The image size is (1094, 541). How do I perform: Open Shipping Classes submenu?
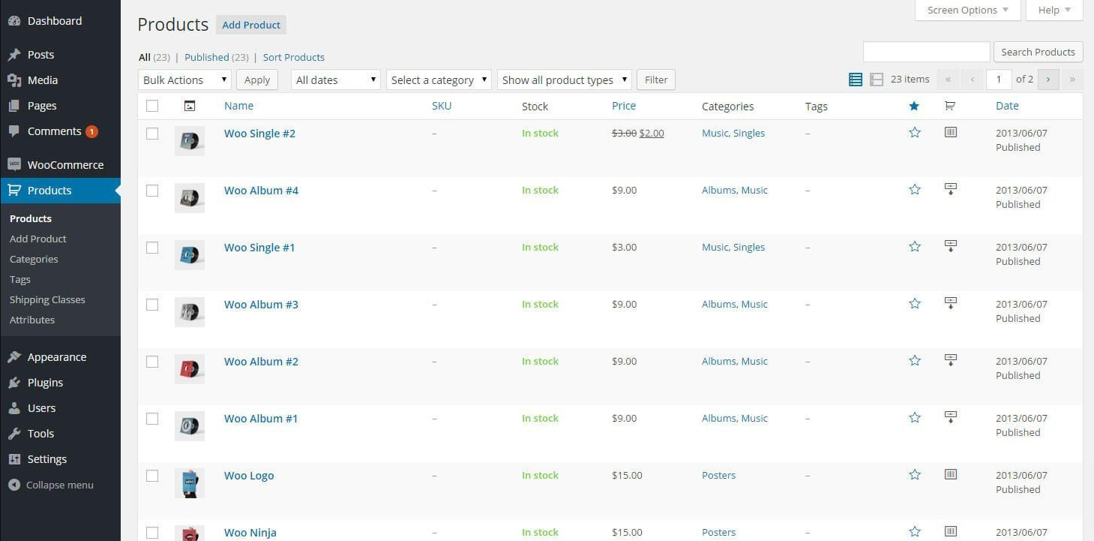click(47, 299)
